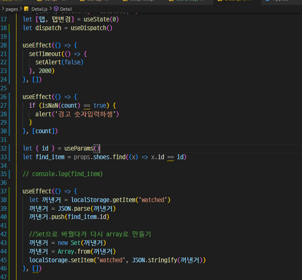The image size is (302, 280).
Task: Click the isNaN function call
Action: pos(50,106)
